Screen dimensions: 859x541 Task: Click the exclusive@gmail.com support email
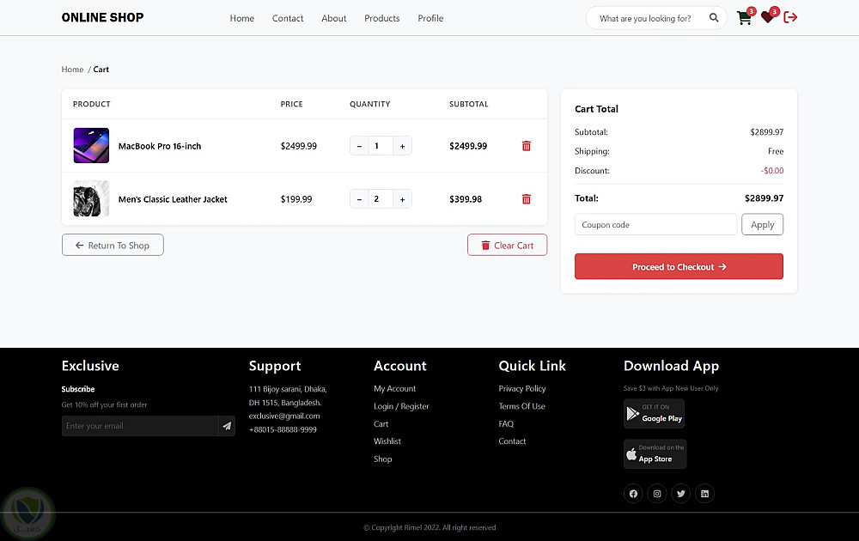pos(284,416)
